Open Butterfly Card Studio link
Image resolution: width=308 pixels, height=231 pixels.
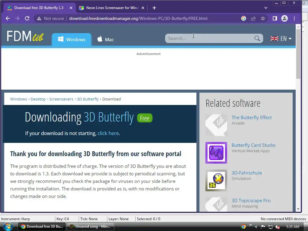coord(253,145)
